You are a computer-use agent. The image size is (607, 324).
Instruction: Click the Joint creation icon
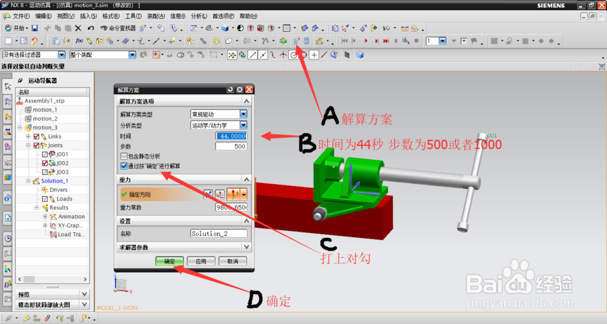[x=100, y=41]
